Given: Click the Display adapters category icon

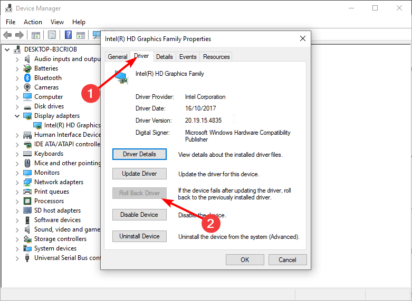Looking at the screenshot, I should click(x=27, y=116).
